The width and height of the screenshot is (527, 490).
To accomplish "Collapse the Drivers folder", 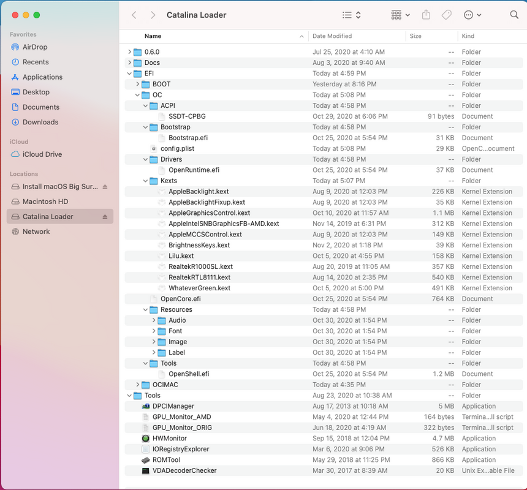I will pyautogui.click(x=145, y=159).
